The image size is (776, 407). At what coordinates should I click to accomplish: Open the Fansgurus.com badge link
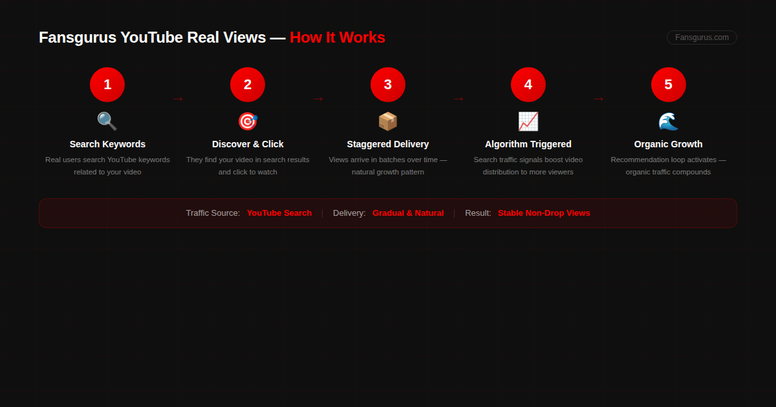tap(701, 37)
